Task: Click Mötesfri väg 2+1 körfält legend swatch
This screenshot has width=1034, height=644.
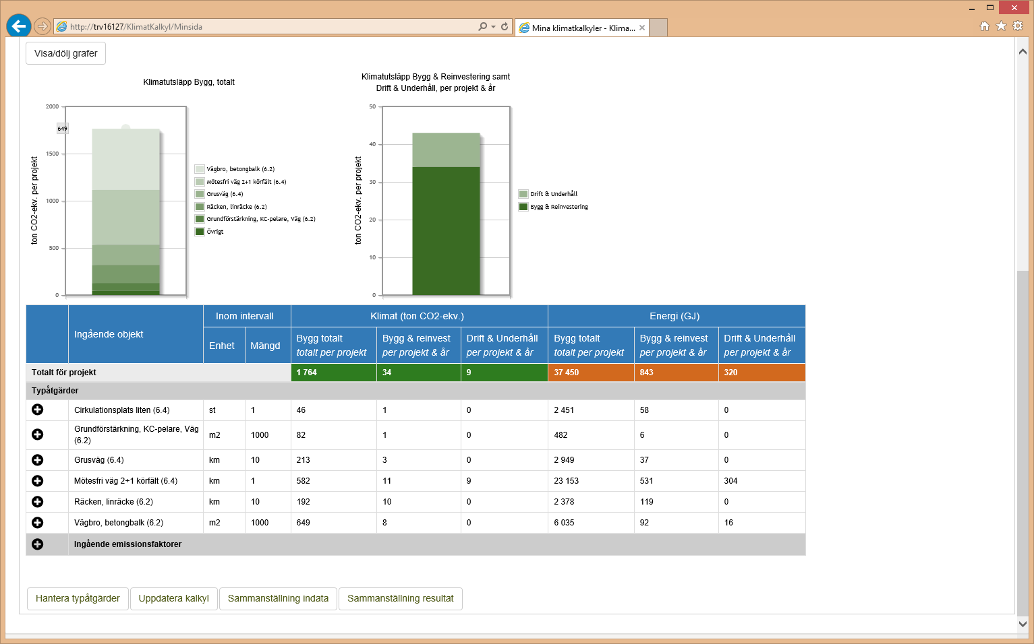Action: pyautogui.click(x=200, y=182)
